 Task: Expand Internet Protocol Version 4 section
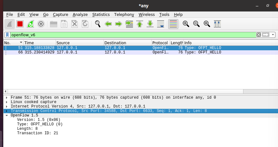point(7,107)
